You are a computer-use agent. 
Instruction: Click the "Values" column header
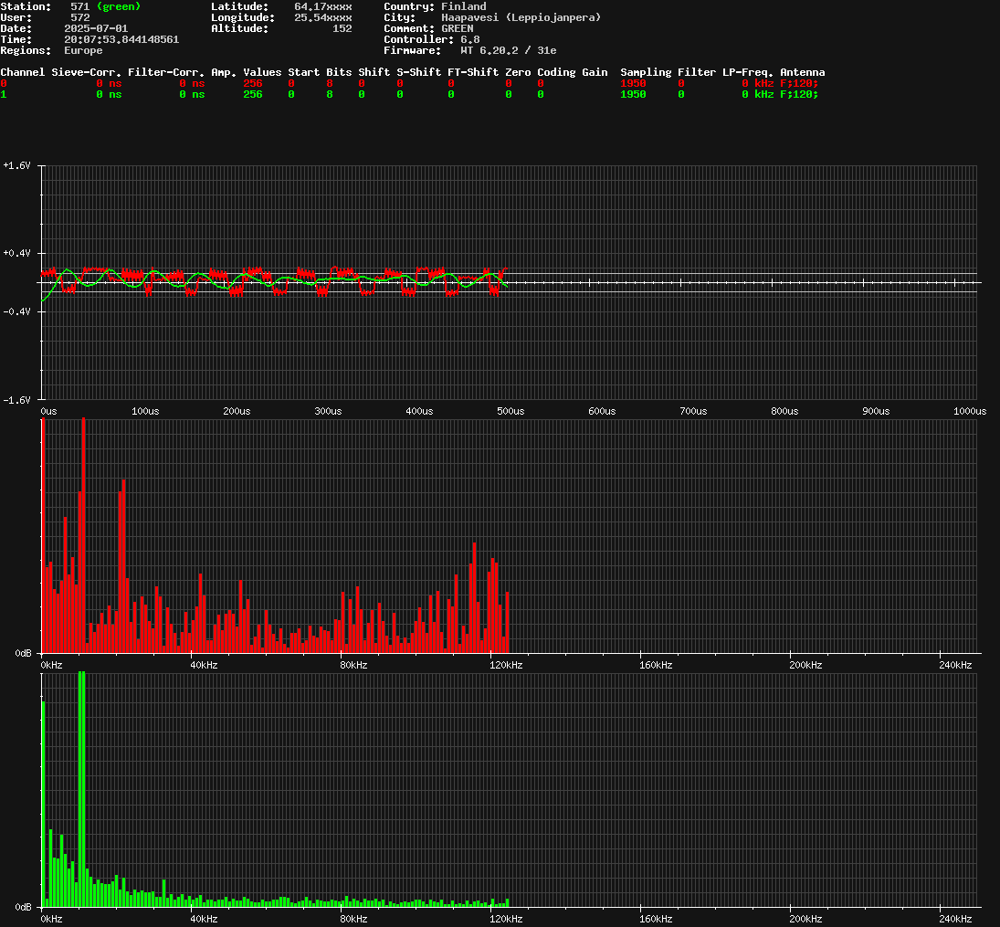coord(262,72)
